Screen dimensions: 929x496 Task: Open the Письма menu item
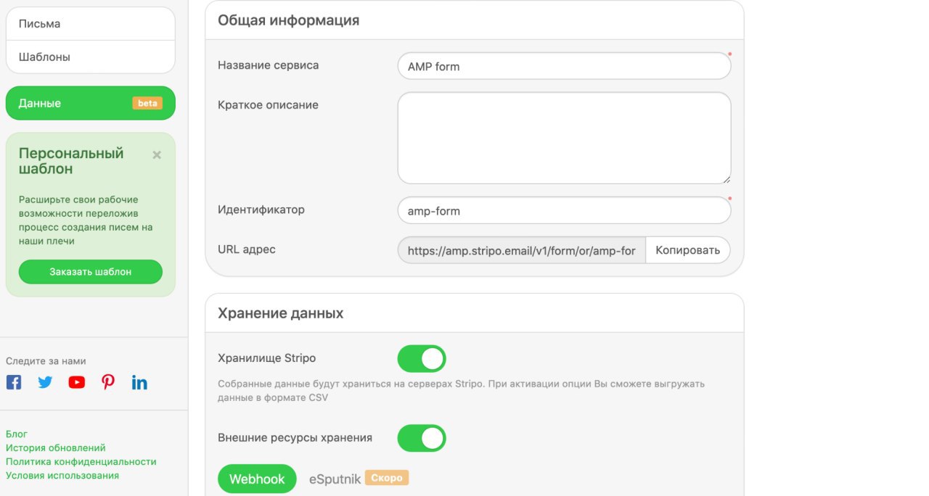[91, 24]
